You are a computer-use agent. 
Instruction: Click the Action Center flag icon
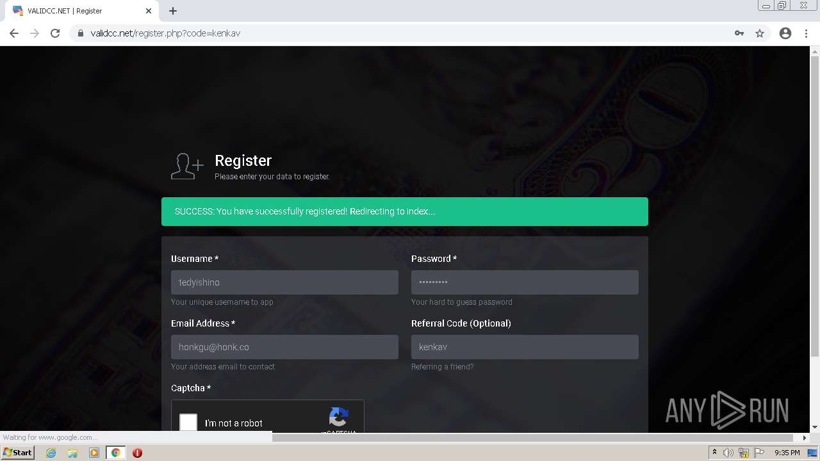[x=759, y=453]
